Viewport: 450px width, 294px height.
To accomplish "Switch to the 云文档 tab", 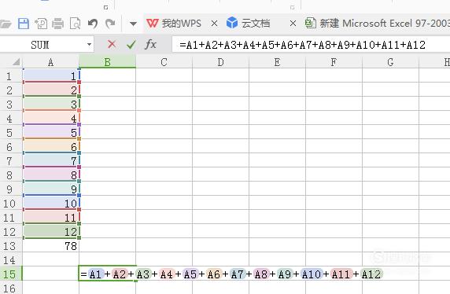I will coord(249,24).
